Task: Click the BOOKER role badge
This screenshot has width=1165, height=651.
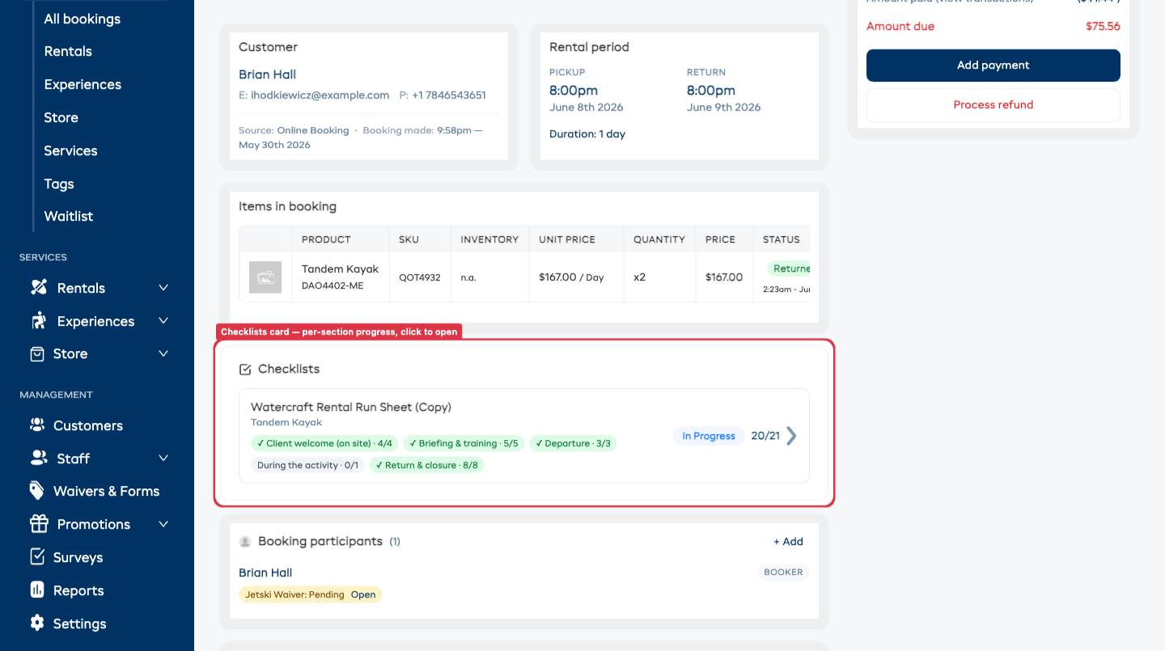Action: 784,573
